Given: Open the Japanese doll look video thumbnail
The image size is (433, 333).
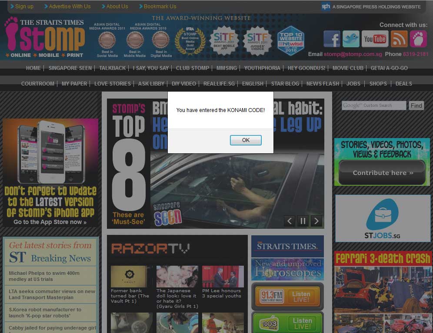Looking at the screenshot, I should click(177, 277).
